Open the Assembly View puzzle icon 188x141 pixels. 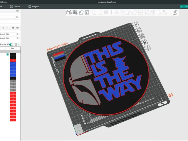tap(175, 12)
